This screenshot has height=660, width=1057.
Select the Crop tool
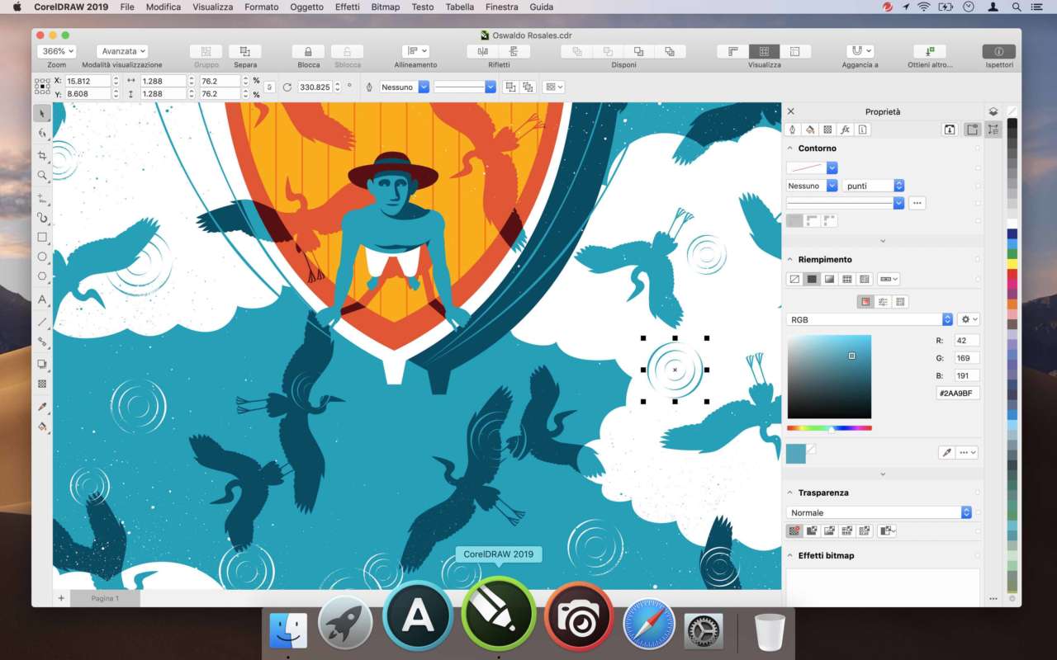[x=42, y=155]
